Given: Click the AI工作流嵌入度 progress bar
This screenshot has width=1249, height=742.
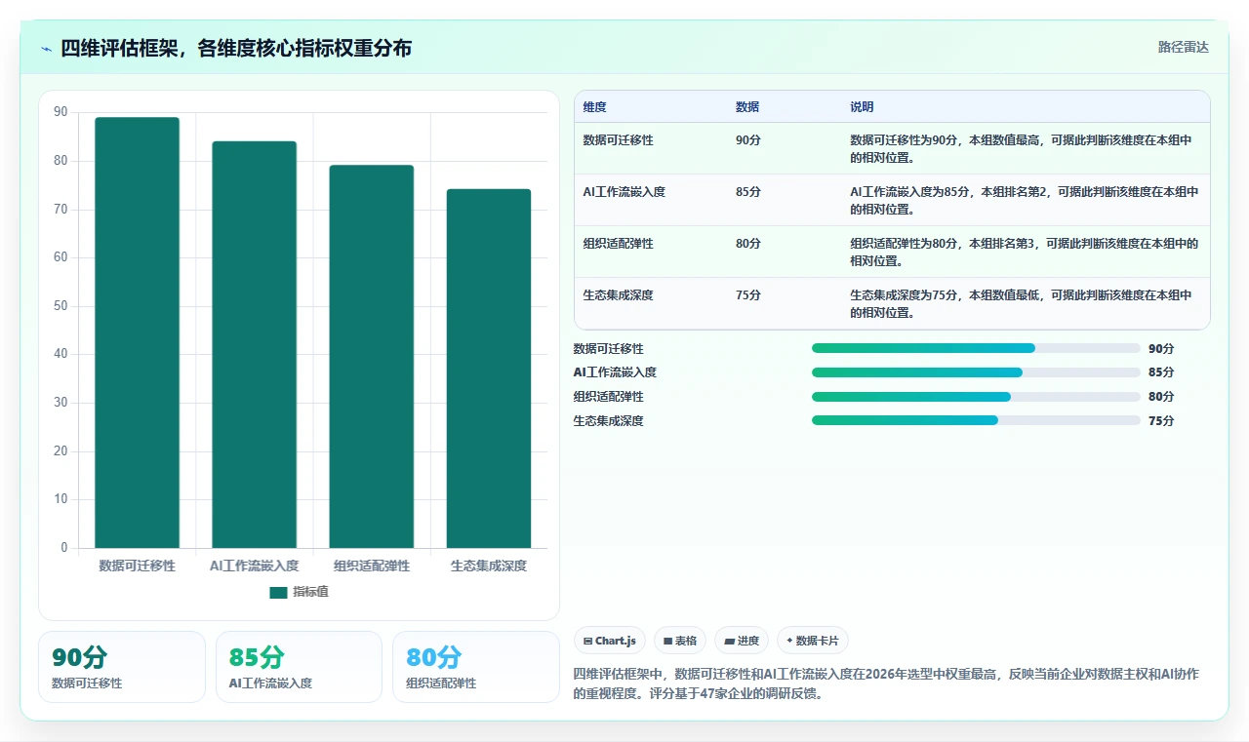Looking at the screenshot, I should [x=976, y=372].
